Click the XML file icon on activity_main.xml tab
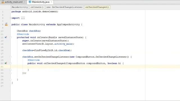The image size is (180, 101). [x=3, y=2]
